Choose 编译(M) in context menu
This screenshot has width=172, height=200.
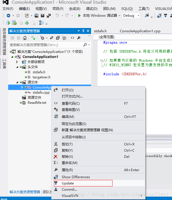pyautogui.click(x=98, y=117)
